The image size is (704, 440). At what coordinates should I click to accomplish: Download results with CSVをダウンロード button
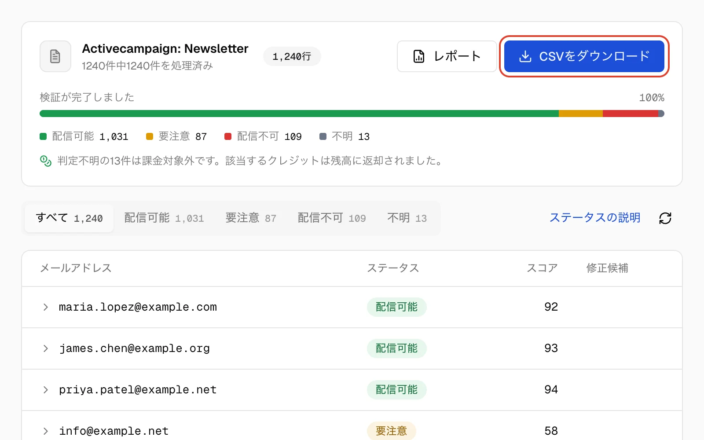584,56
